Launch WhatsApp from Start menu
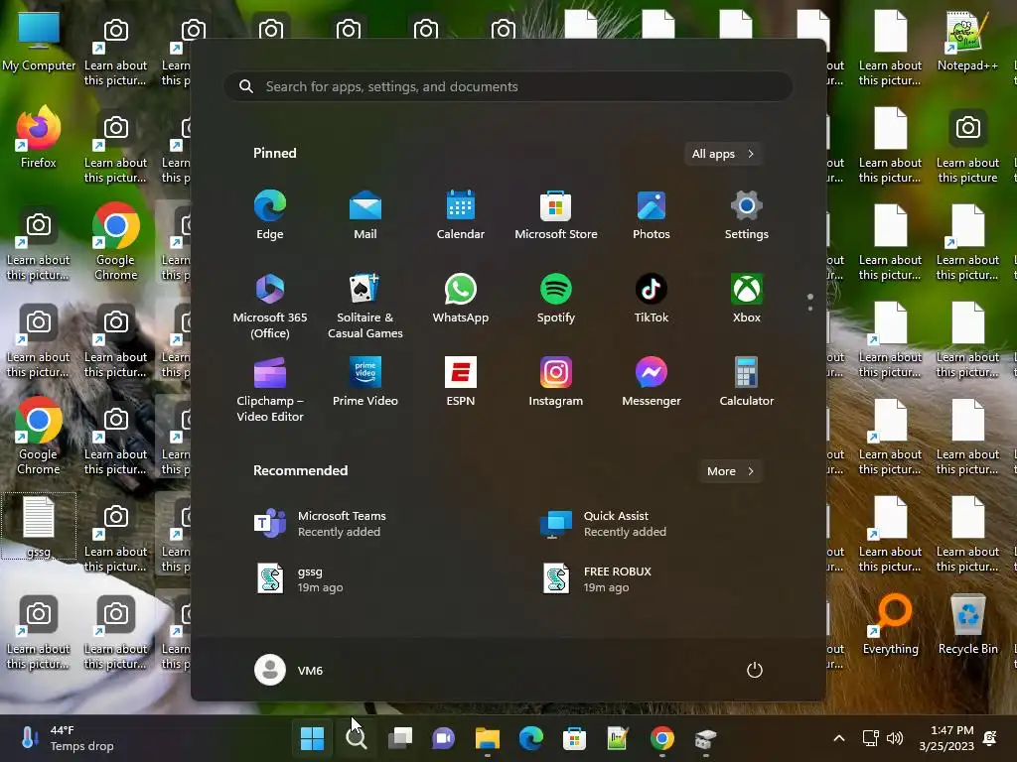The height and width of the screenshot is (762, 1017). point(461,299)
